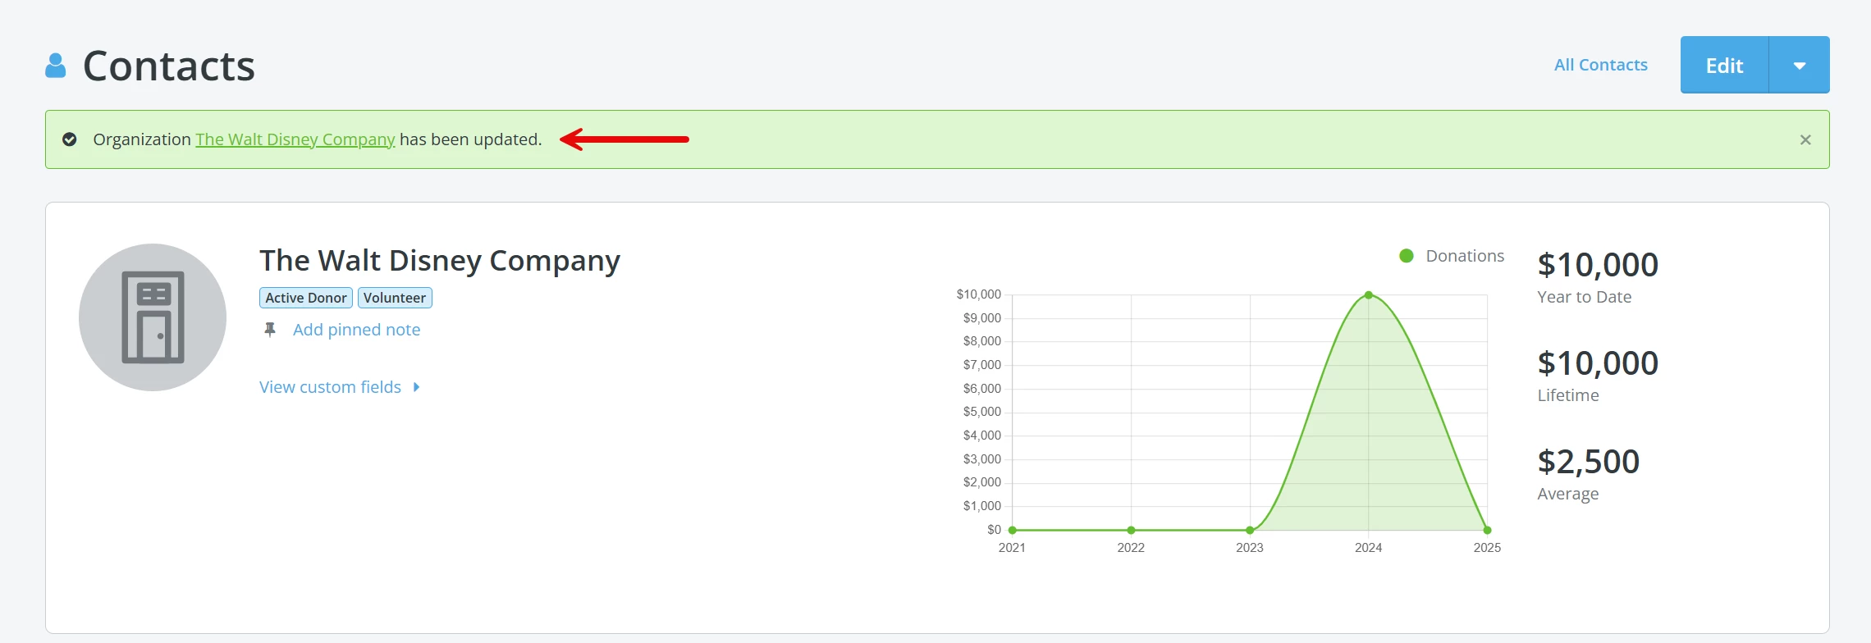Expand View custom fields
This screenshot has width=1871, height=643.
coord(340,387)
